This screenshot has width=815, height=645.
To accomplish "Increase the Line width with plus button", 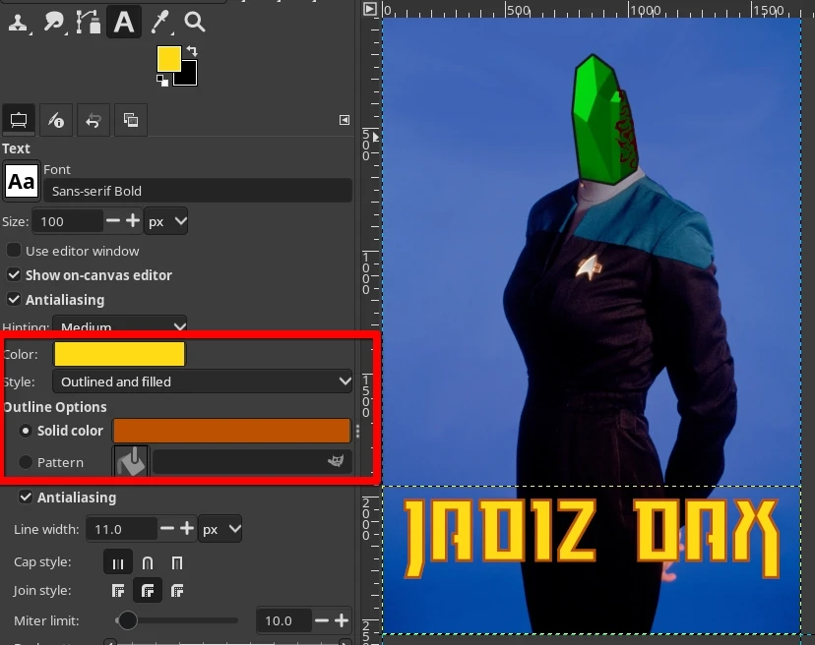I will tap(185, 529).
